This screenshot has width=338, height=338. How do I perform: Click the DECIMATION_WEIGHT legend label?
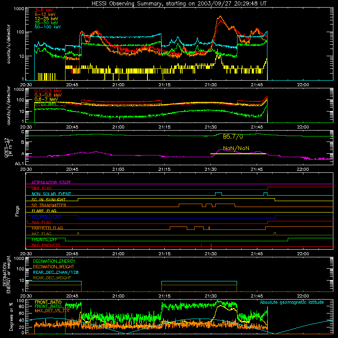click(x=54, y=267)
